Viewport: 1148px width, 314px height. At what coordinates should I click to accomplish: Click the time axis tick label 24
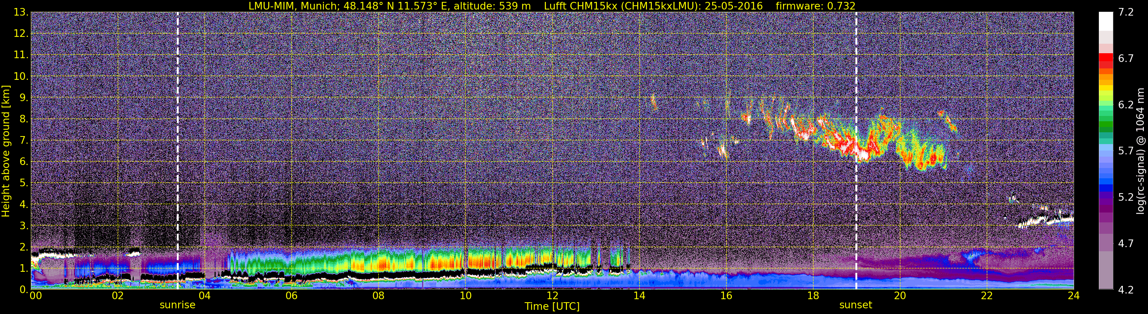[1073, 295]
